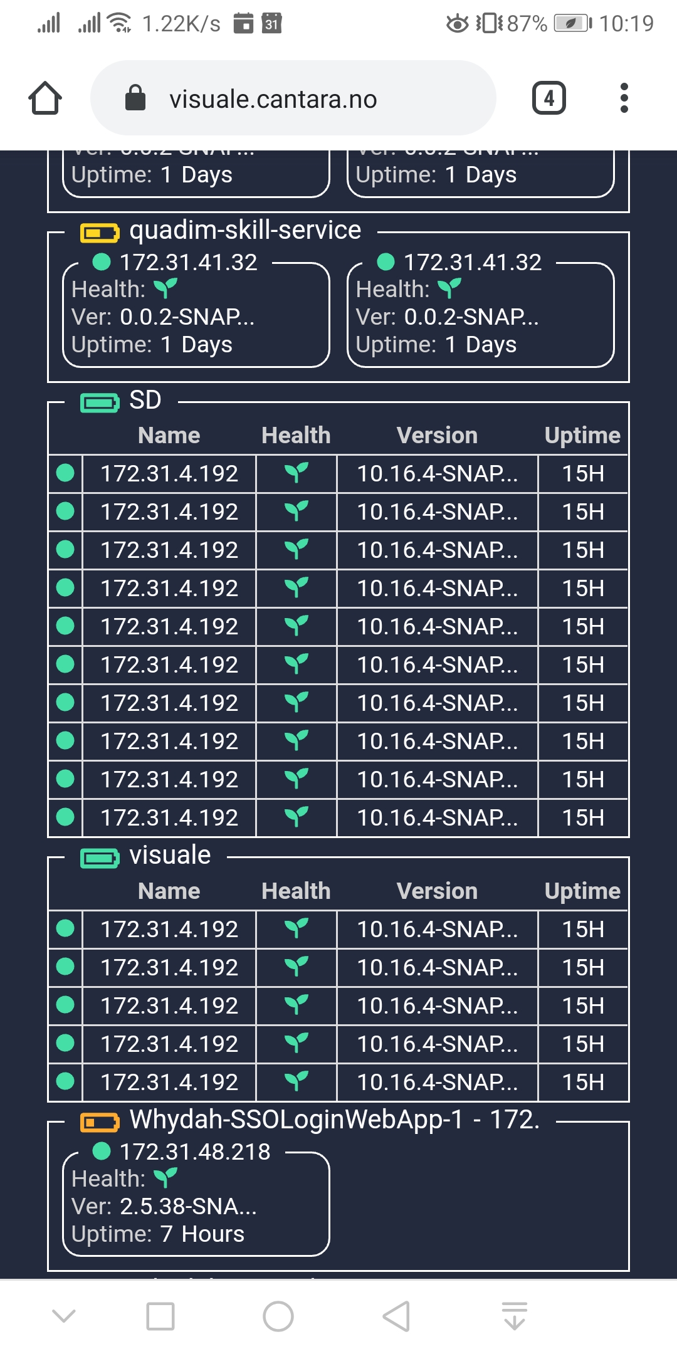Click the 172.31.4.192 name in first SD row
The width and height of the screenshot is (677, 1354).
(x=169, y=474)
